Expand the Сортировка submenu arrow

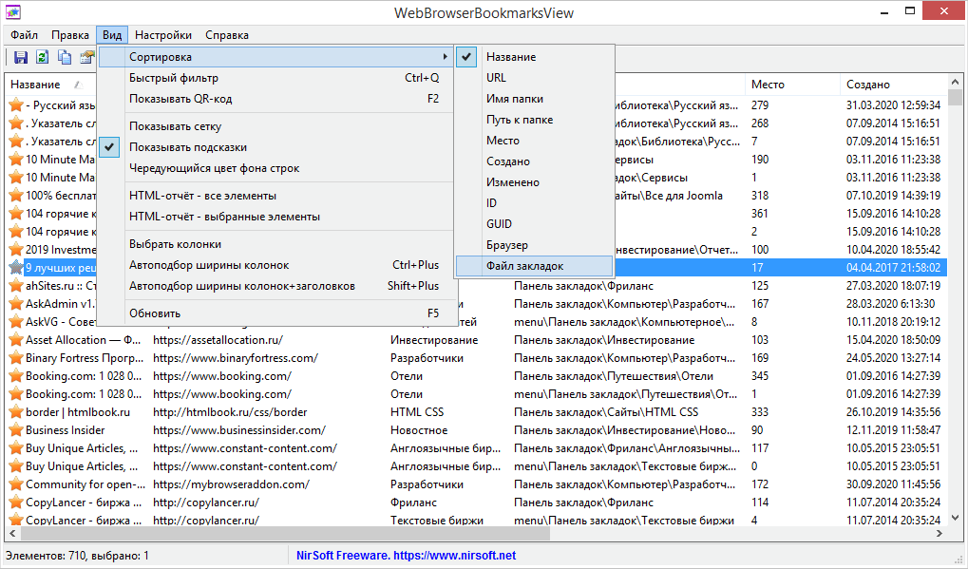coord(445,57)
